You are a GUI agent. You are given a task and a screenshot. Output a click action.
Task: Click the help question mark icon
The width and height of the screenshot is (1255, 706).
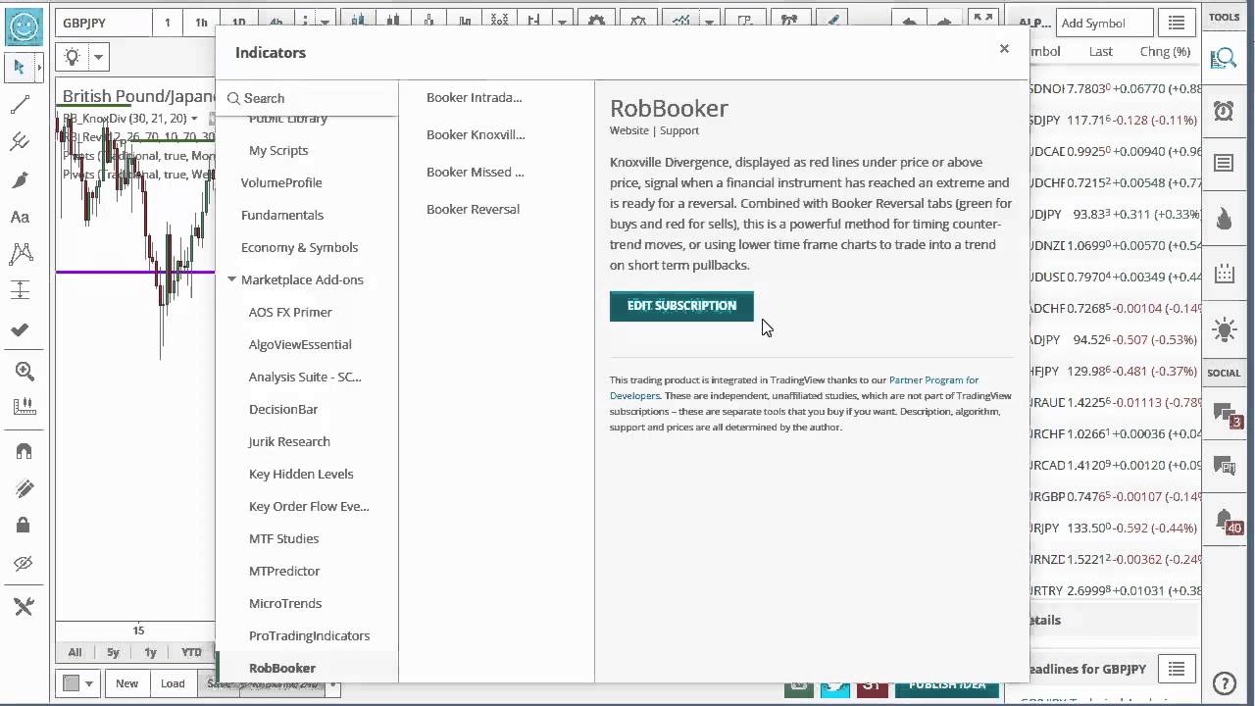1224,683
